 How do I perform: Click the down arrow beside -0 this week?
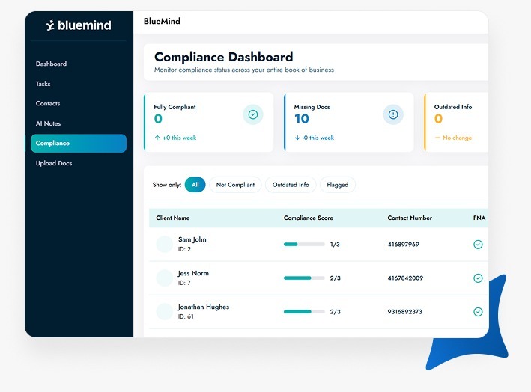[x=297, y=138]
